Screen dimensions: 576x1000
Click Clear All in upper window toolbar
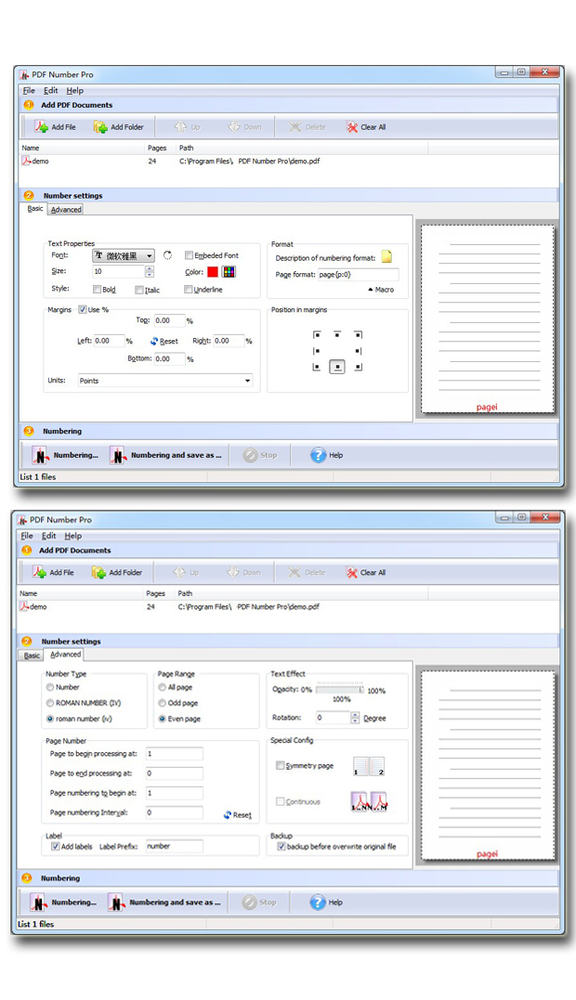pyautogui.click(x=366, y=127)
